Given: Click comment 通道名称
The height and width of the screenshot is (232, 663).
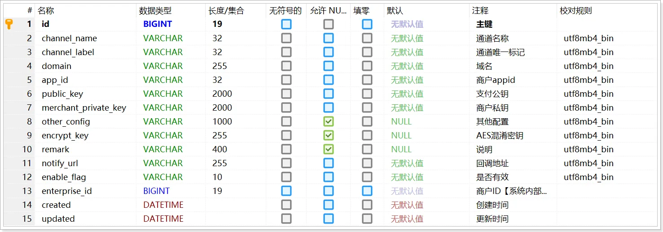Looking at the screenshot, I should click(492, 38).
